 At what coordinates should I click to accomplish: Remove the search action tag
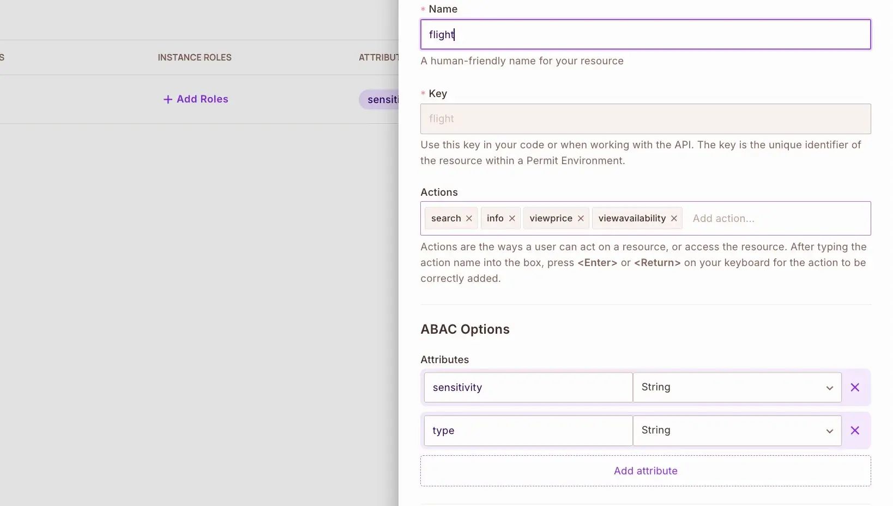(469, 218)
